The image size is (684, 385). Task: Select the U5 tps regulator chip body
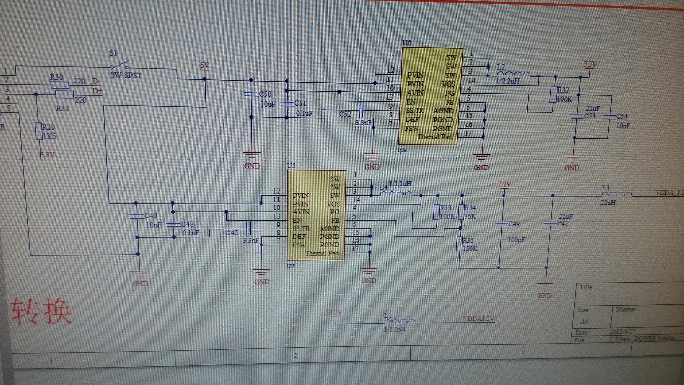pyautogui.click(x=317, y=215)
